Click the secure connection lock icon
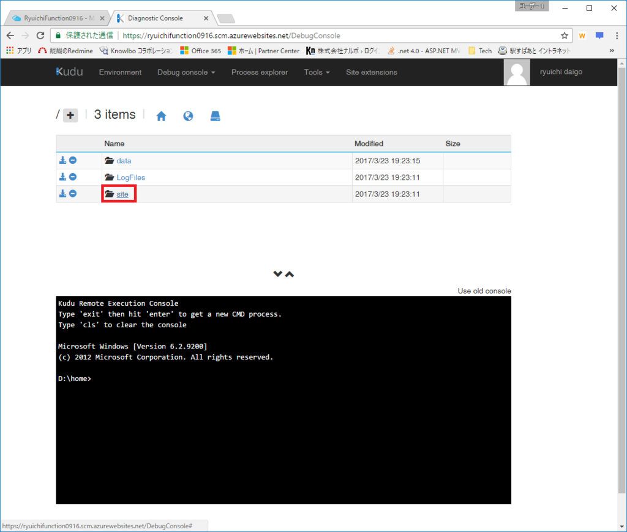Viewport: 627px width, 532px height. point(58,35)
